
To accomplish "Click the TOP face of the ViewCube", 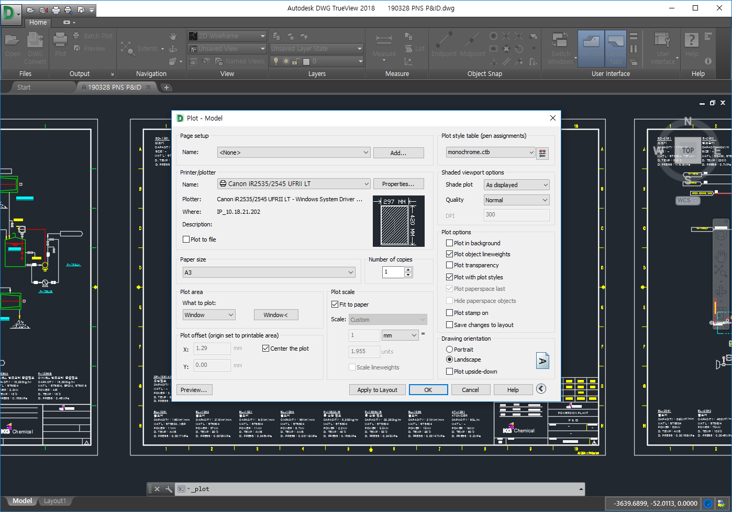I will 688,150.
